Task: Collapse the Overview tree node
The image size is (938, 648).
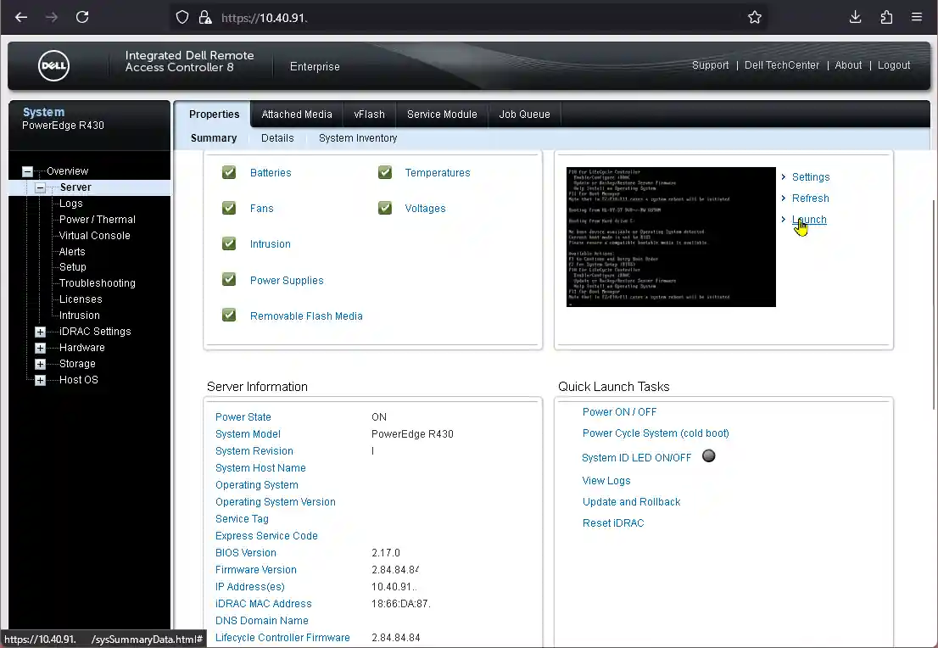Action: [x=27, y=171]
